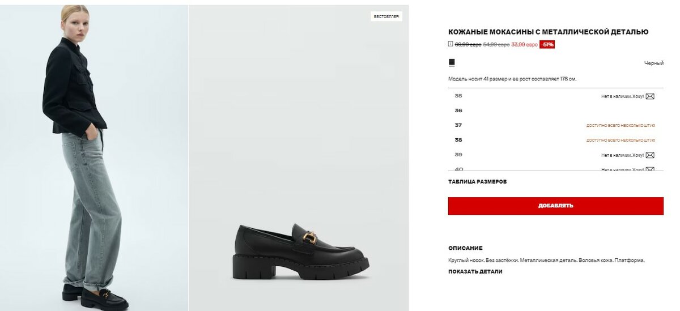Click 'Нет в наличии. Хочу!' for size 35
680x311 pixels.
coord(622,96)
